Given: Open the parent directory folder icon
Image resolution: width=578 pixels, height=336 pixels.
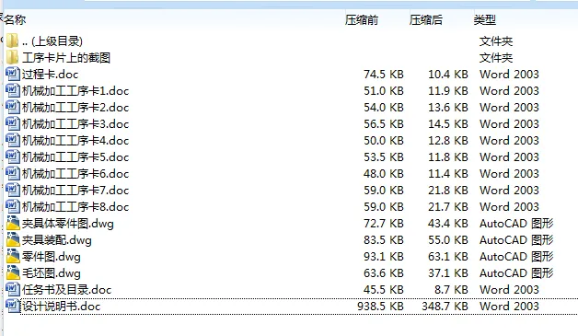Looking at the screenshot, I should pos(12,41).
